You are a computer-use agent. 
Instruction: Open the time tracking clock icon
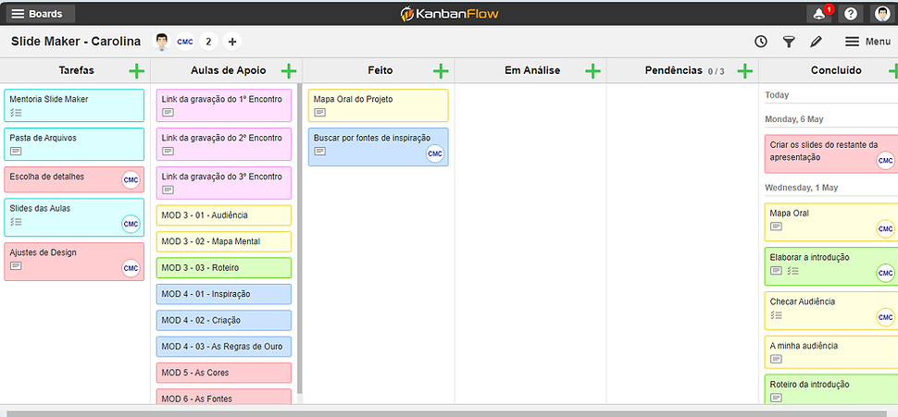pos(761,42)
